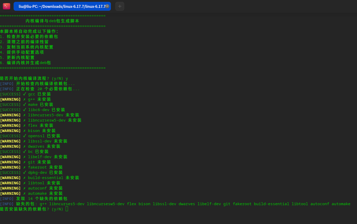This screenshot has height=224, width=357.
Task: Click the ✗ mark beside g++ 未安装
Action: point(25,99)
